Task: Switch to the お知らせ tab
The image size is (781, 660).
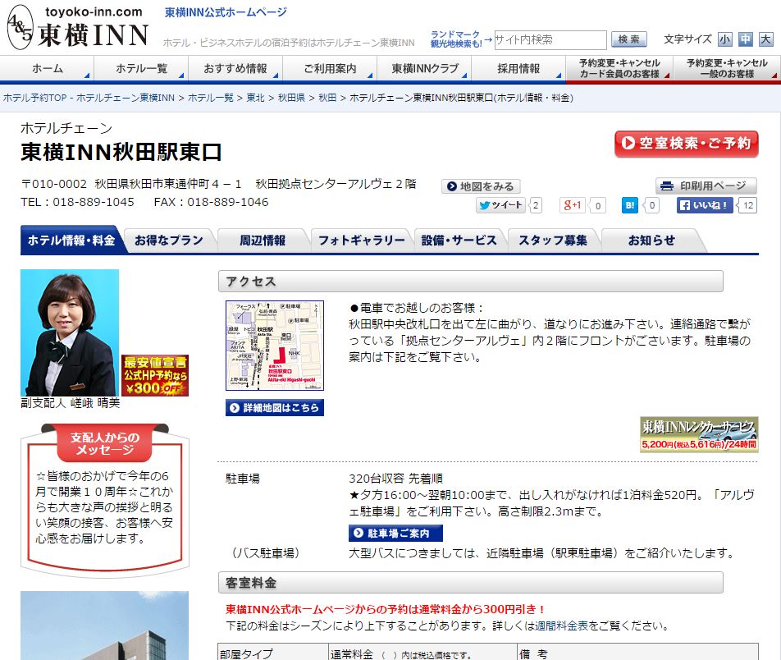Action: point(651,241)
